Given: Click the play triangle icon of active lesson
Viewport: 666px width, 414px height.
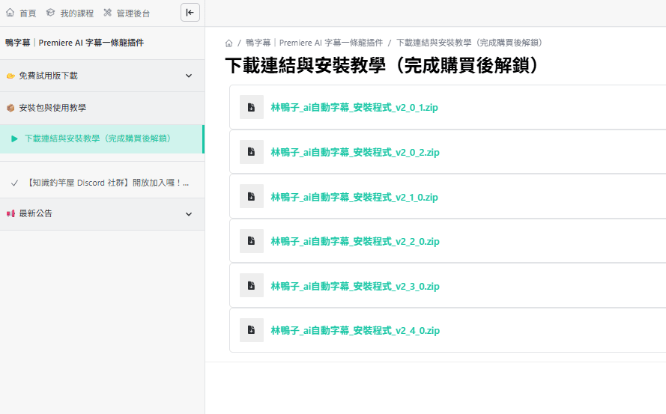Looking at the screenshot, I should point(14,138).
